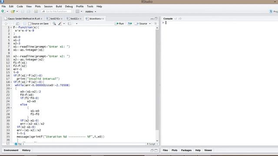This screenshot has width=278, height=156.
Task: Minimize the source editor pane
Action: 152,19
